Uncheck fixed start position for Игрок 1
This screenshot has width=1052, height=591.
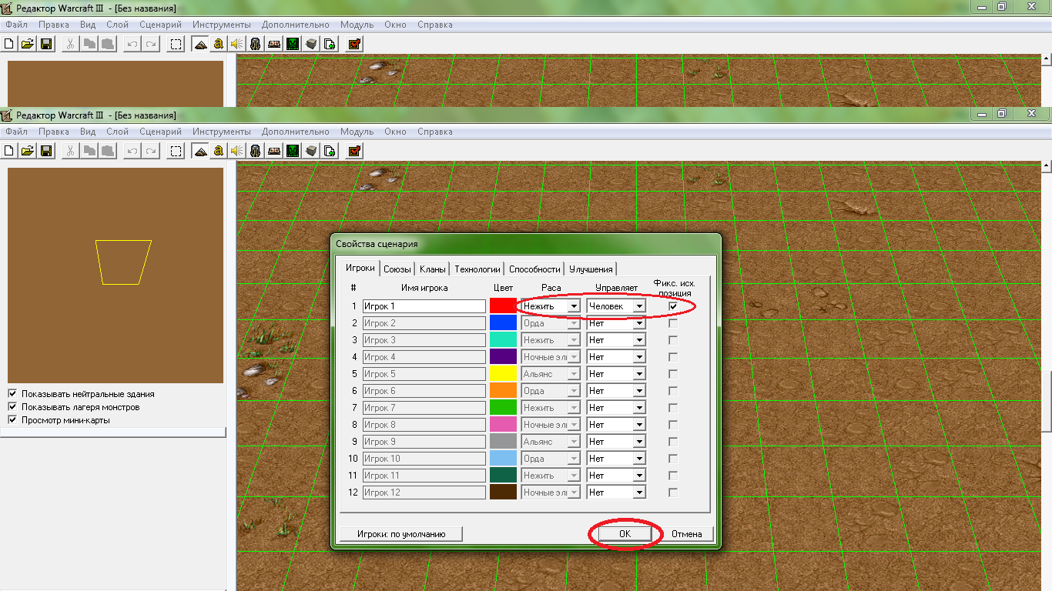coord(673,306)
